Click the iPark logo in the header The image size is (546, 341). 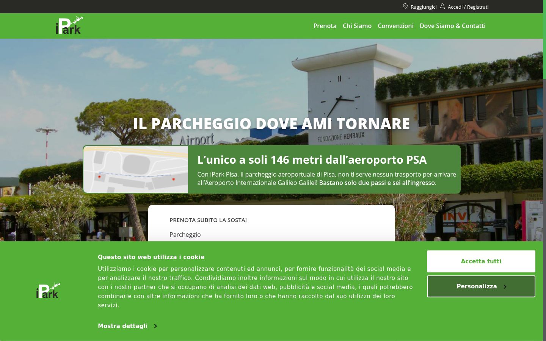pos(69,25)
